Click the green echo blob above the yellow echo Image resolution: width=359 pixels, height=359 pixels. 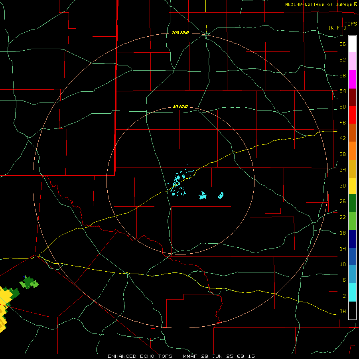click(x=29, y=282)
